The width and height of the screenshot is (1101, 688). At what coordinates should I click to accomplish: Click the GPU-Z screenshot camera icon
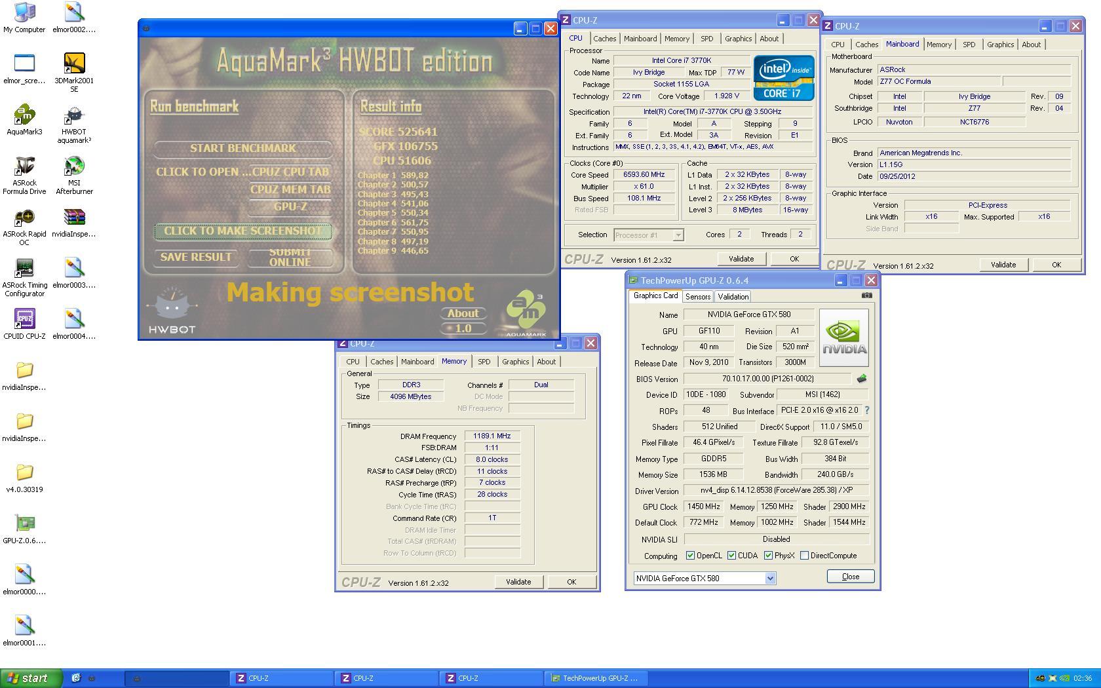867,296
